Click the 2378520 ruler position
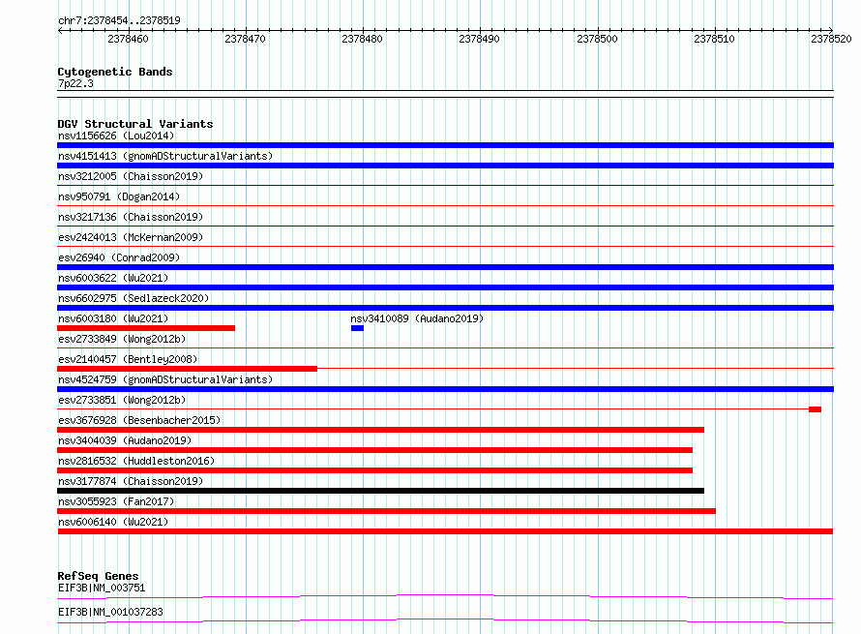 pos(831,39)
